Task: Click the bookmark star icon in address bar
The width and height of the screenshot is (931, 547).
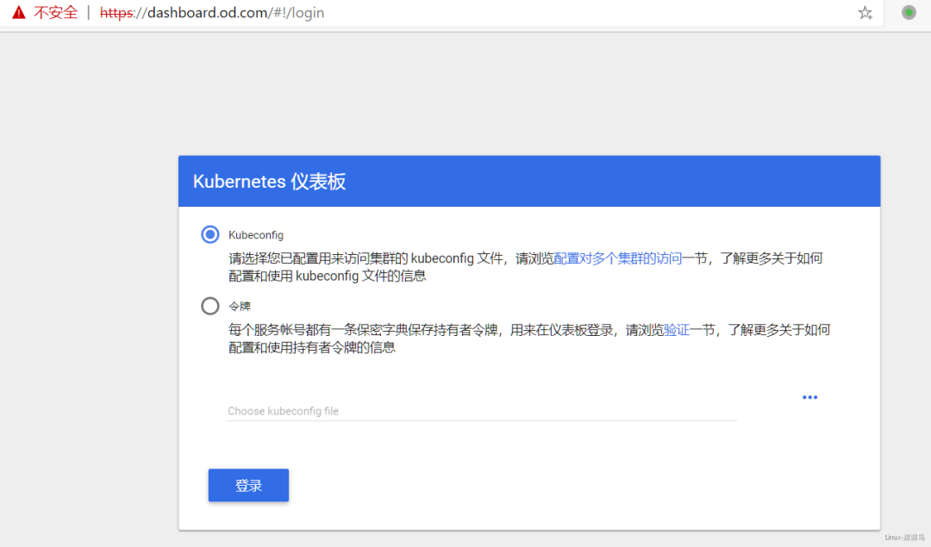Action: point(864,13)
